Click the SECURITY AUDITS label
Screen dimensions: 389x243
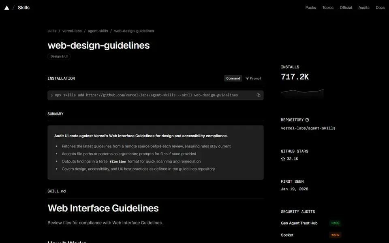click(298, 212)
